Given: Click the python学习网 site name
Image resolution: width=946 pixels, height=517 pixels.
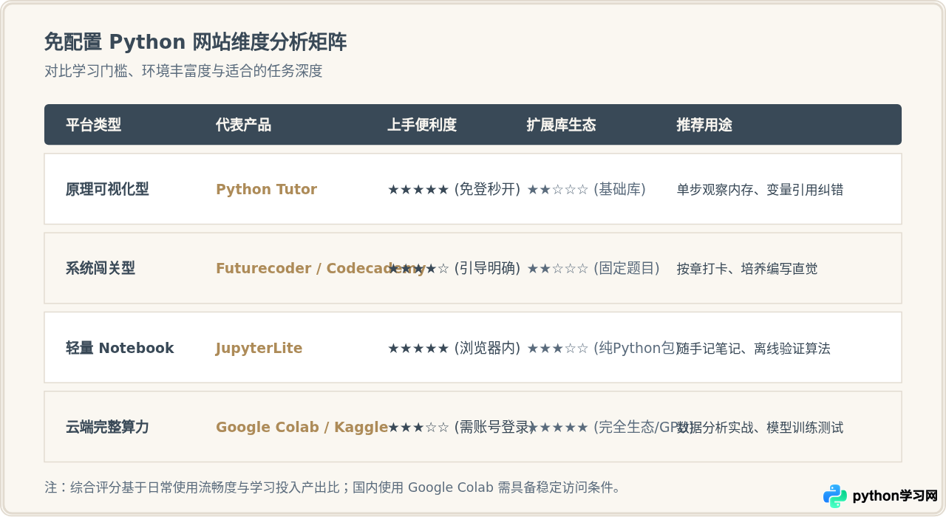Looking at the screenshot, I should pyautogui.click(x=895, y=496).
